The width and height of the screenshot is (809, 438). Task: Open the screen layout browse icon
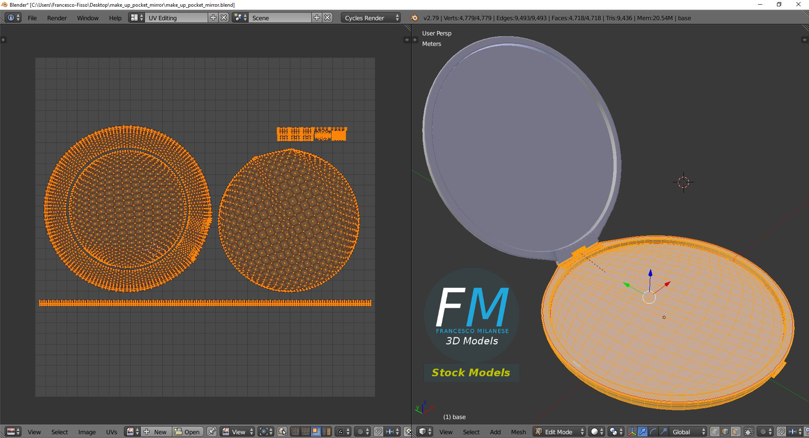pos(137,18)
